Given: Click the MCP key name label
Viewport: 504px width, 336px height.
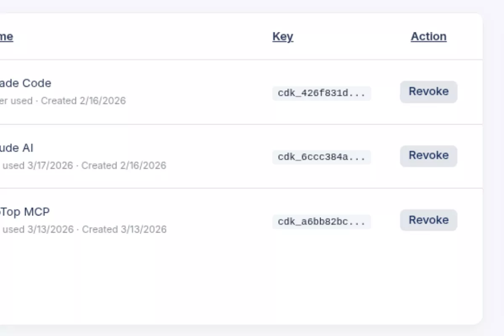Looking at the screenshot, I should (x=24, y=212).
